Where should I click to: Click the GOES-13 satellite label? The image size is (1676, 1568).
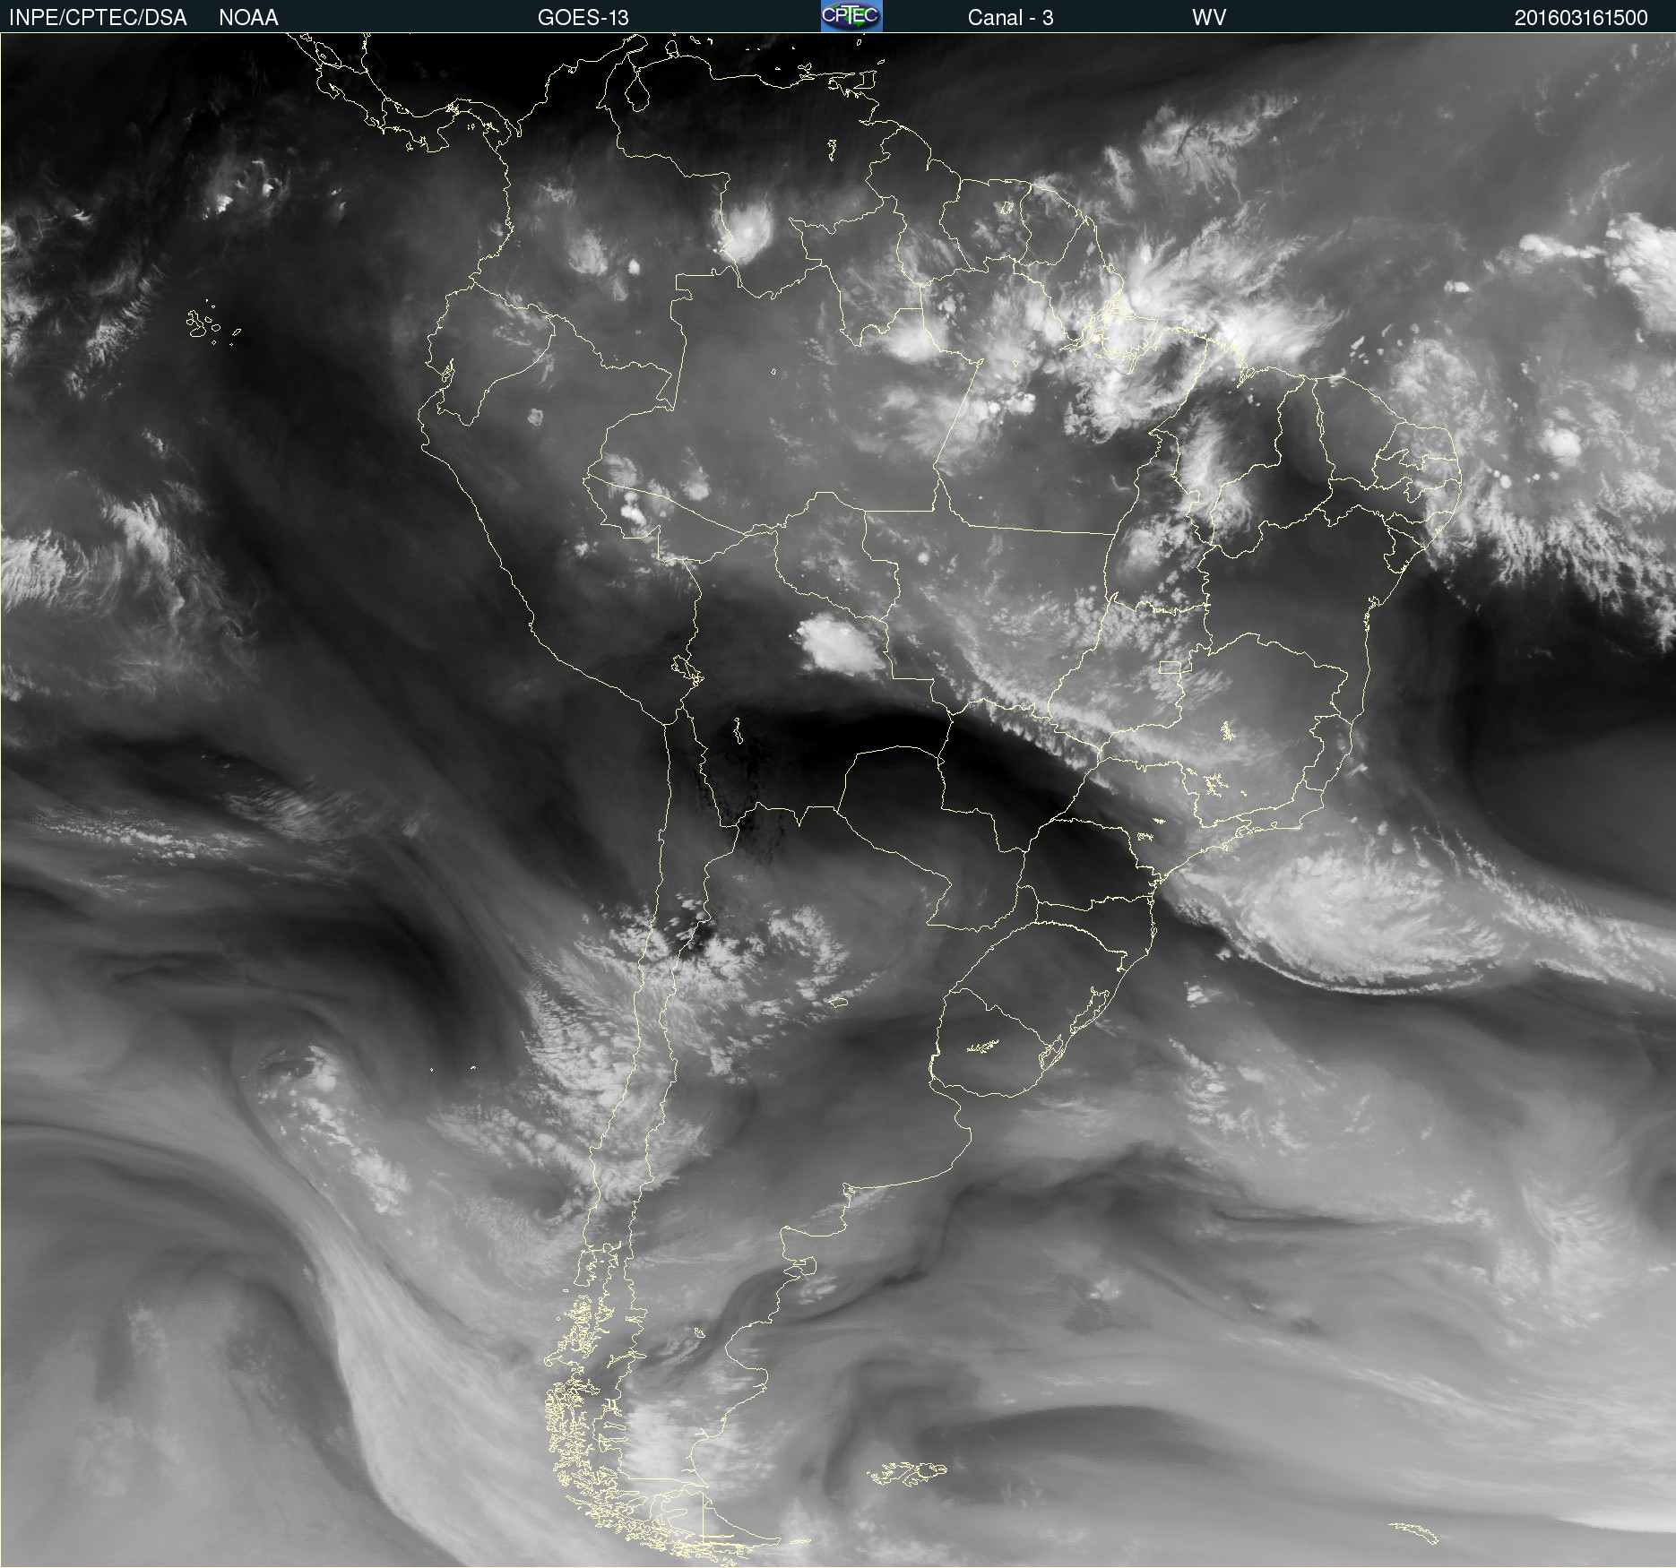pos(583,18)
